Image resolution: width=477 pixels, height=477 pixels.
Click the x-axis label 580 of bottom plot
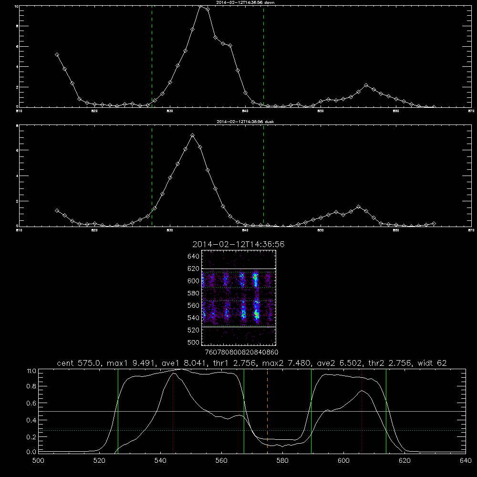(282, 461)
